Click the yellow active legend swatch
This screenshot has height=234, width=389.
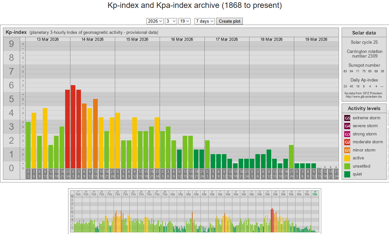click(x=347, y=158)
